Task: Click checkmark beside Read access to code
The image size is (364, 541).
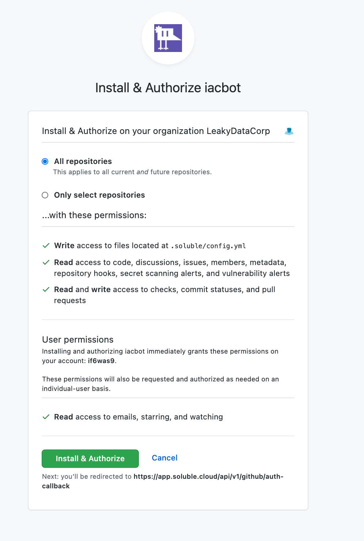Action: 46,262
